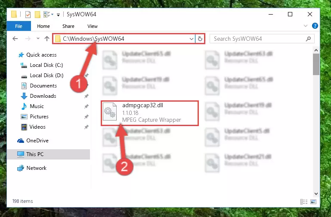Switch to Details view in status bar
The width and height of the screenshot is (331, 217).
point(304,202)
